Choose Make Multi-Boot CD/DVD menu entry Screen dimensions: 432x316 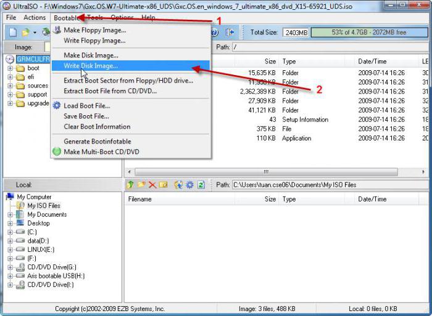[x=131, y=152]
